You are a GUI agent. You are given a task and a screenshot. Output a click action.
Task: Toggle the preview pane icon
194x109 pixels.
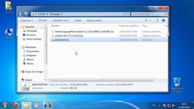(156, 20)
